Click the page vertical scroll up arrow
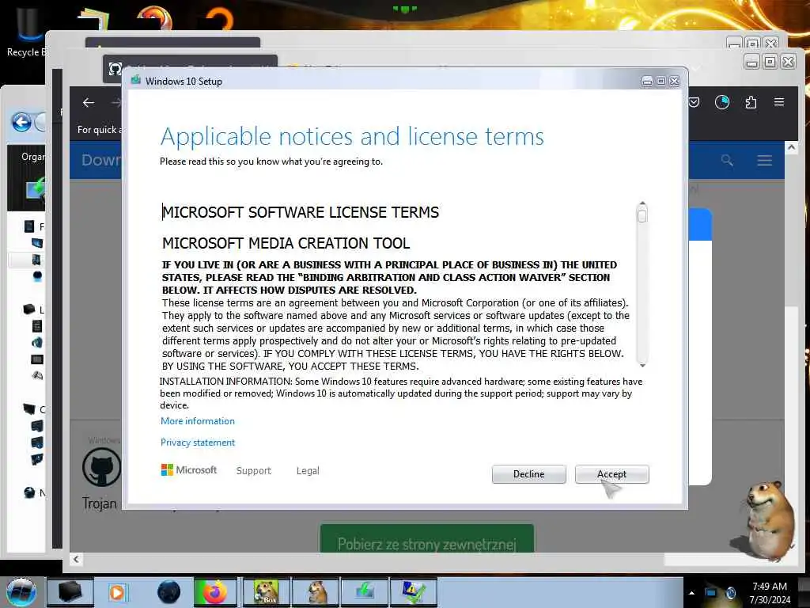 (791, 147)
